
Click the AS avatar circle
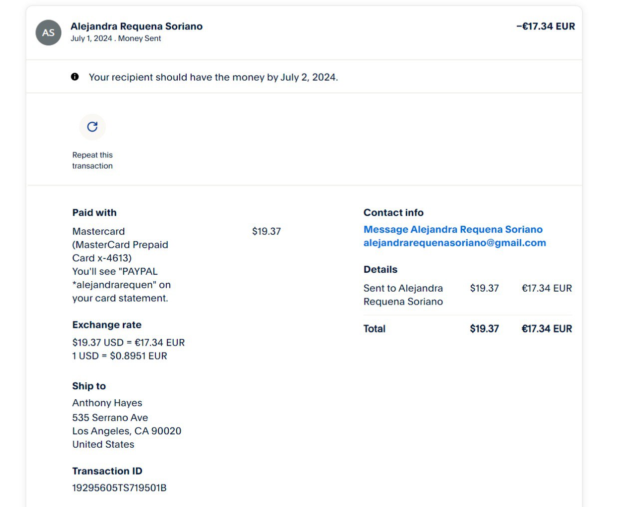point(48,33)
